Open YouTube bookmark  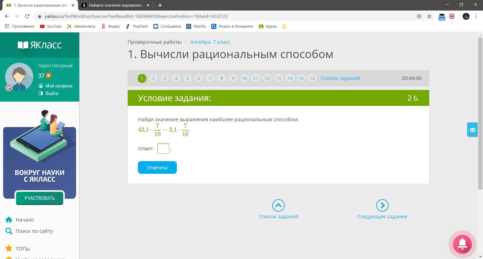pos(51,26)
